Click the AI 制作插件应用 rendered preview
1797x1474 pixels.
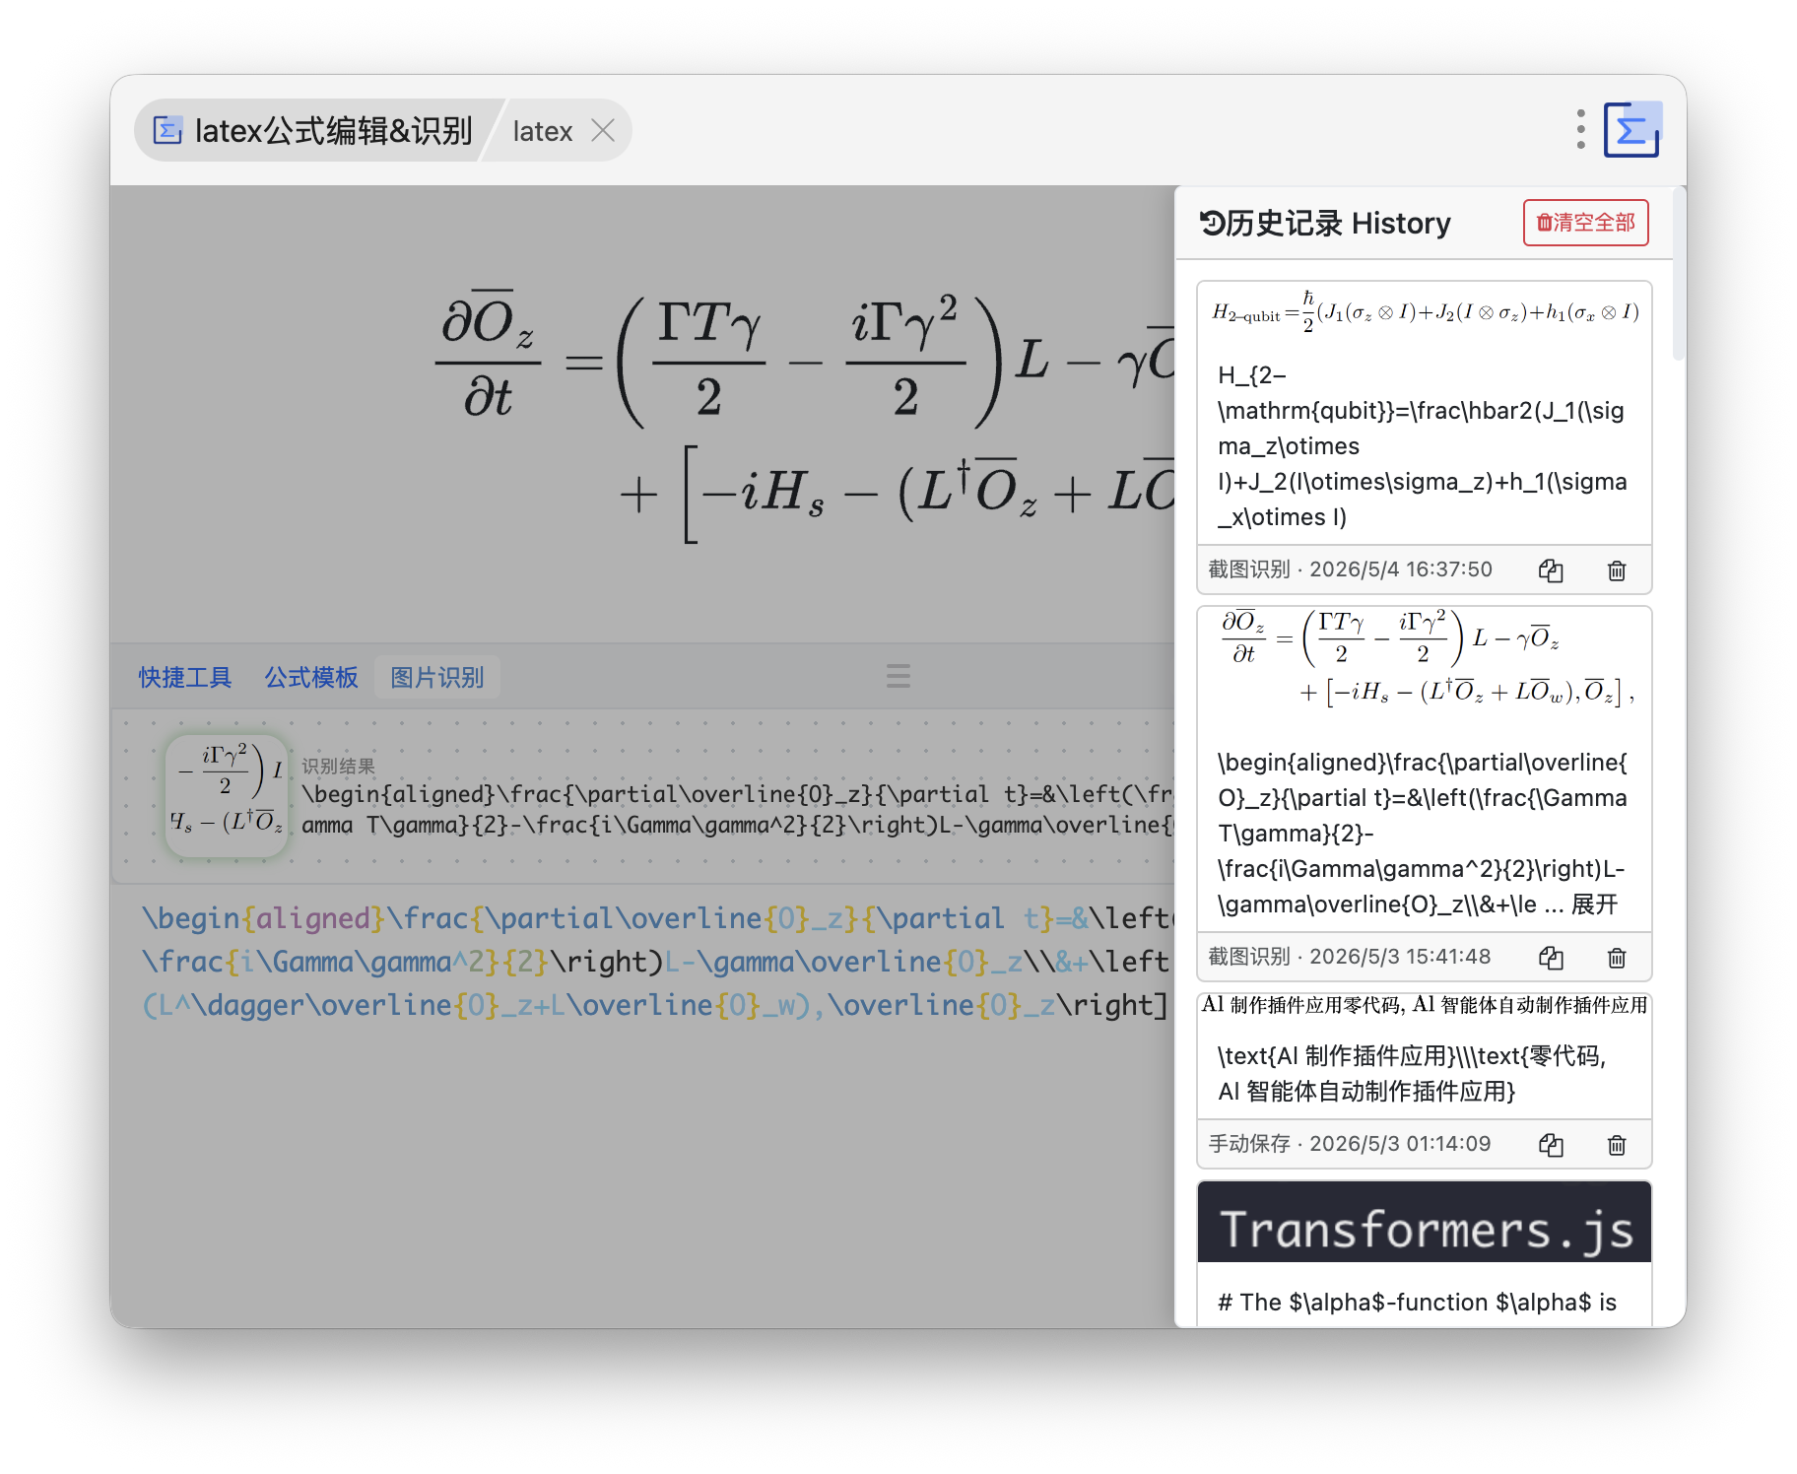pyautogui.click(x=1425, y=1005)
